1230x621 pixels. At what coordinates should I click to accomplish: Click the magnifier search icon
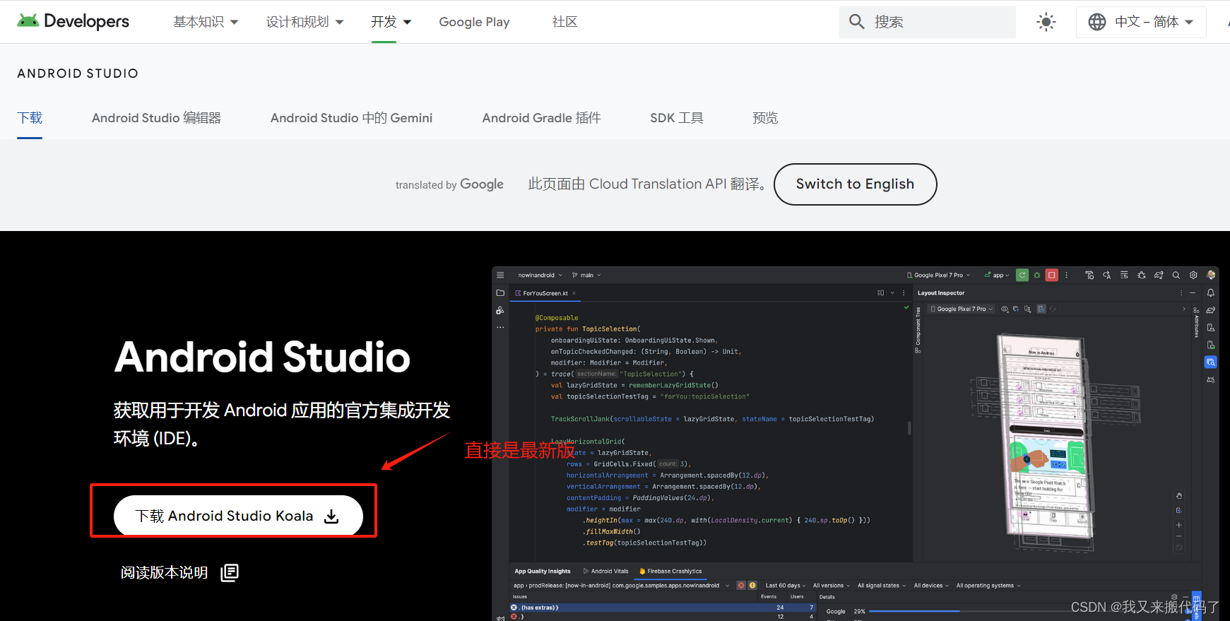point(856,22)
